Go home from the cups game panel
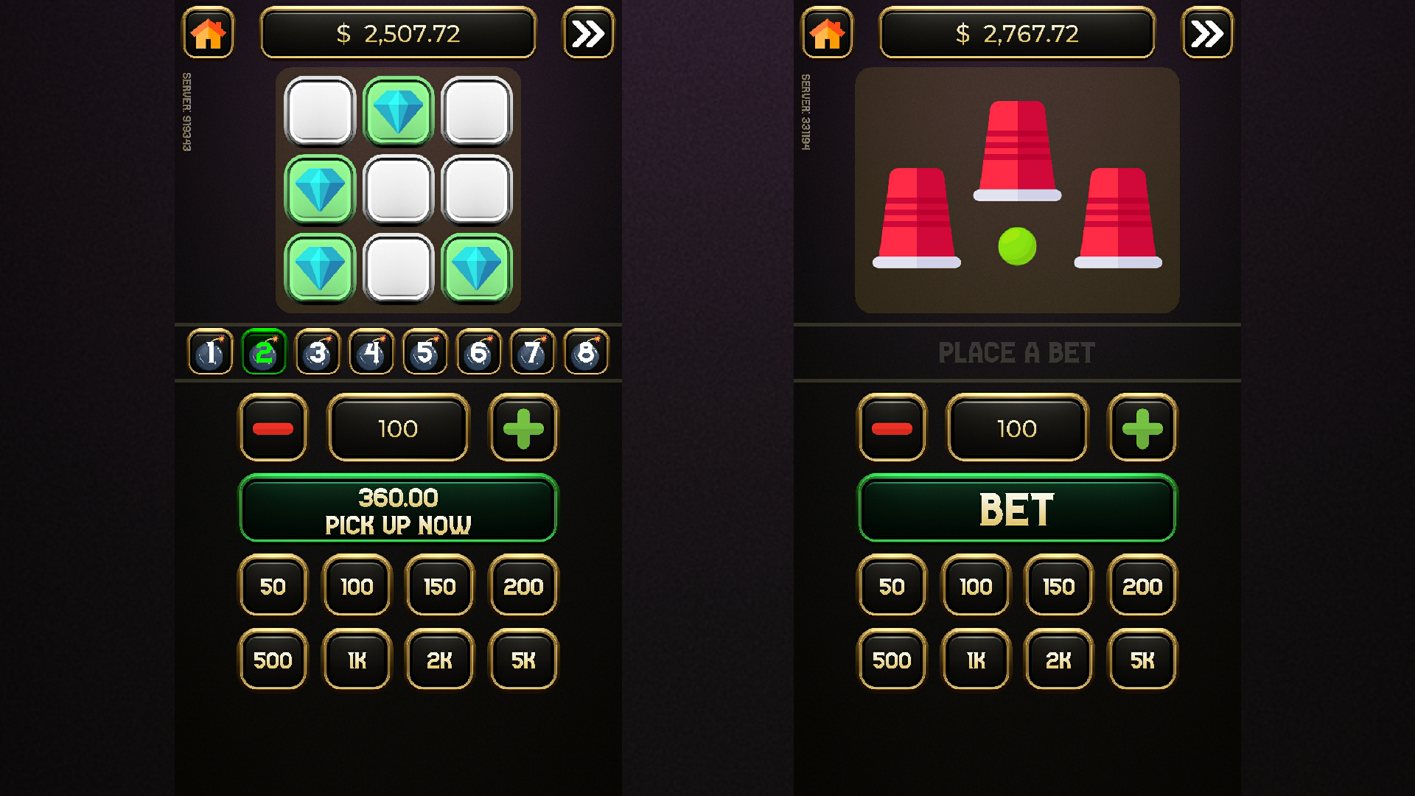The image size is (1415, 796). [827, 33]
